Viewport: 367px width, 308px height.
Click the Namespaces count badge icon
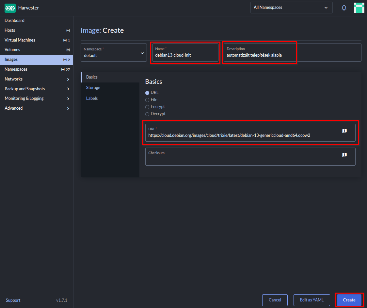pyautogui.click(x=63, y=69)
